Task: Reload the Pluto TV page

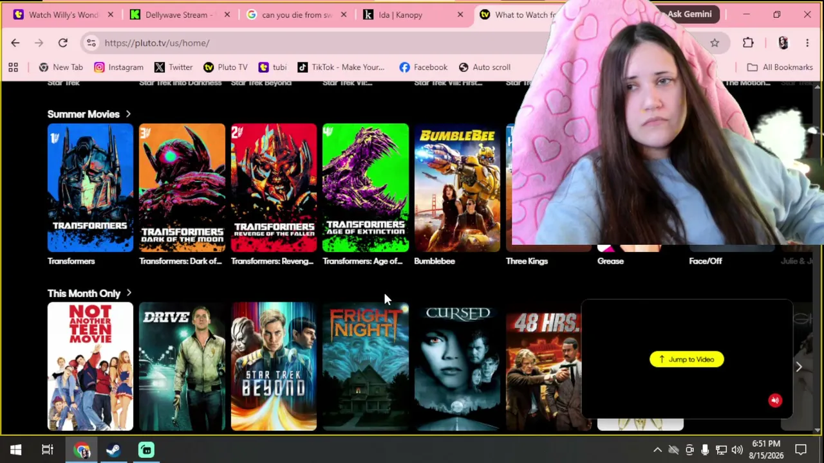Action: pyautogui.click(x=62, y=43)
